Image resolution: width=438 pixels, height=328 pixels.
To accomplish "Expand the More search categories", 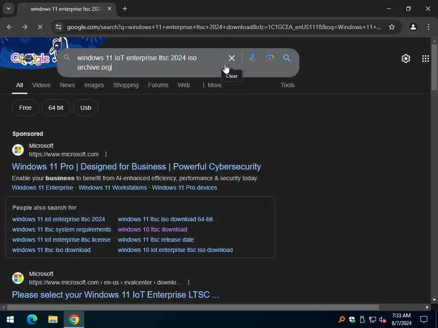I will [x=211, y=85].
